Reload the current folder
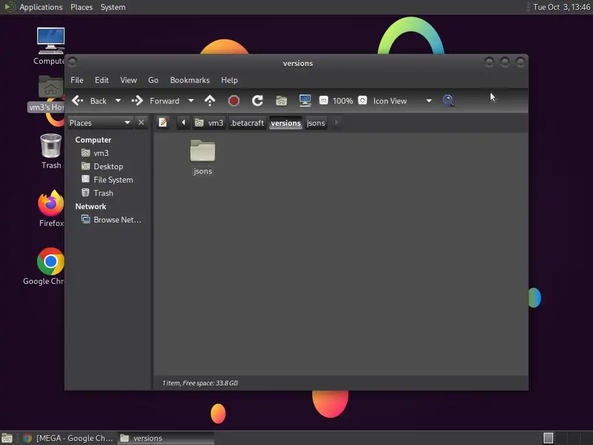This screenshot has width=593, height=445. tap(258, 101)
